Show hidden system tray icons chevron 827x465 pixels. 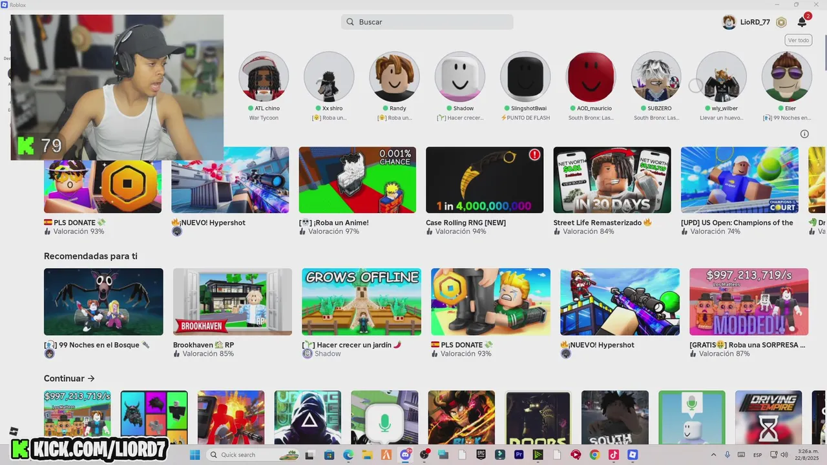(713, 455)
